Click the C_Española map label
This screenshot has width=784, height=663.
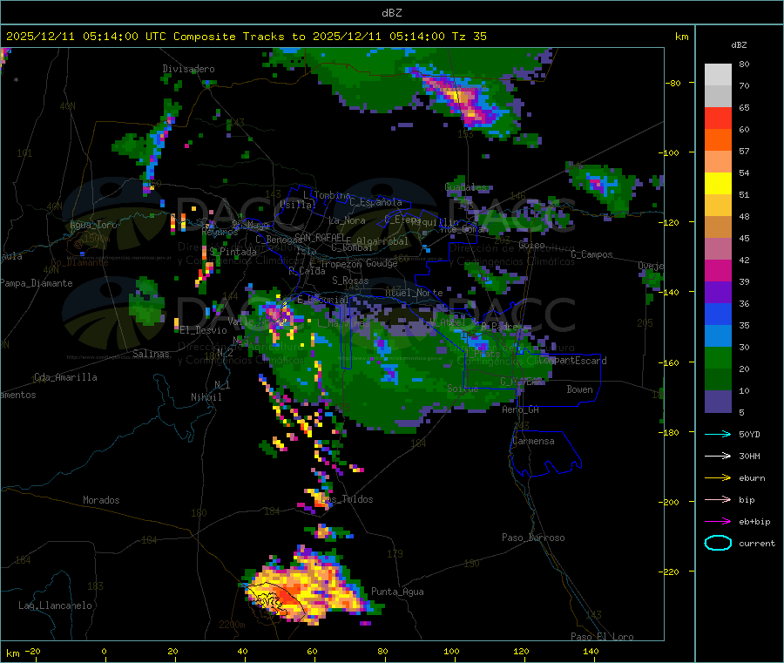click(x=375, y=202)
